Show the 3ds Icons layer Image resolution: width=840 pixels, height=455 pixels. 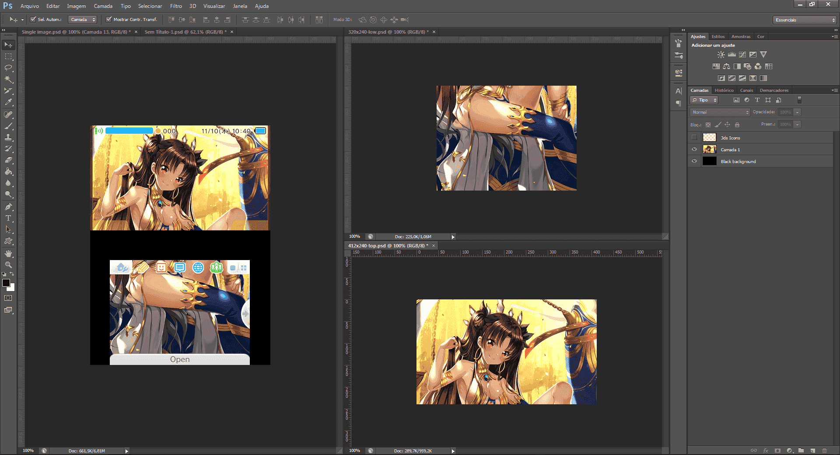(694, 138)
